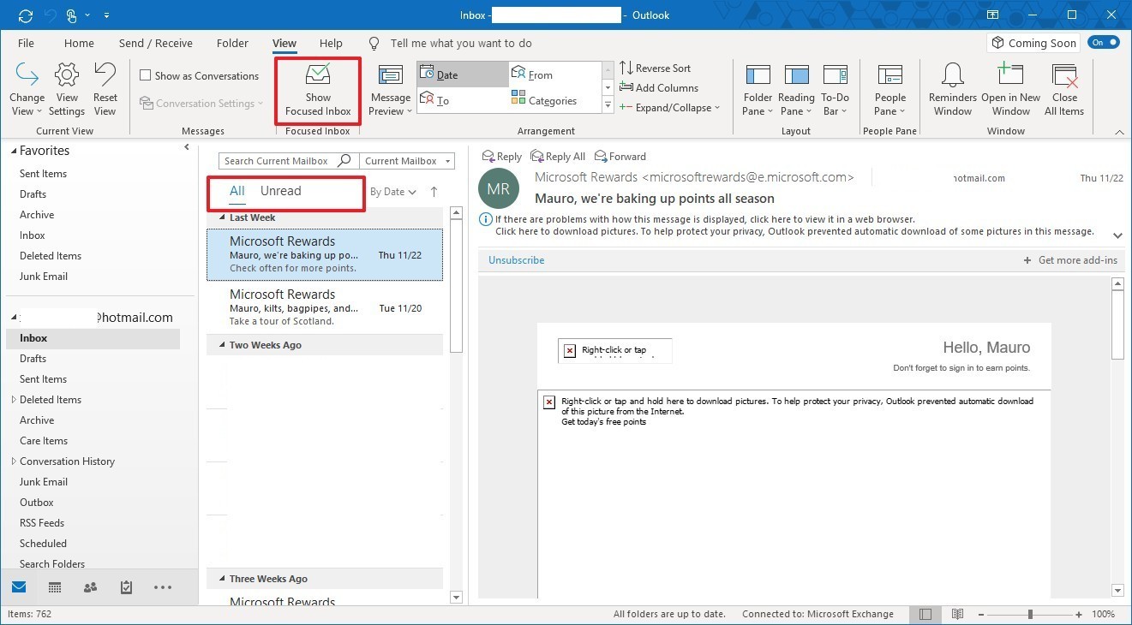Arrange messages by From

(x=554, y=74)
